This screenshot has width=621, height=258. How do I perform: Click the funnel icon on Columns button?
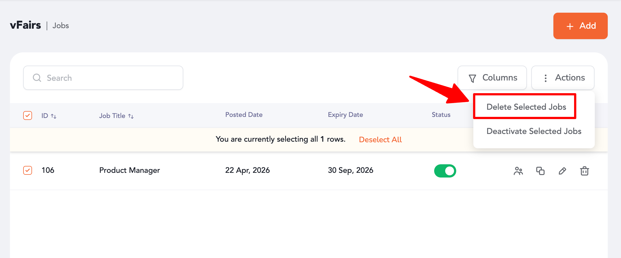pyautogui.click(x=472, y=79)
